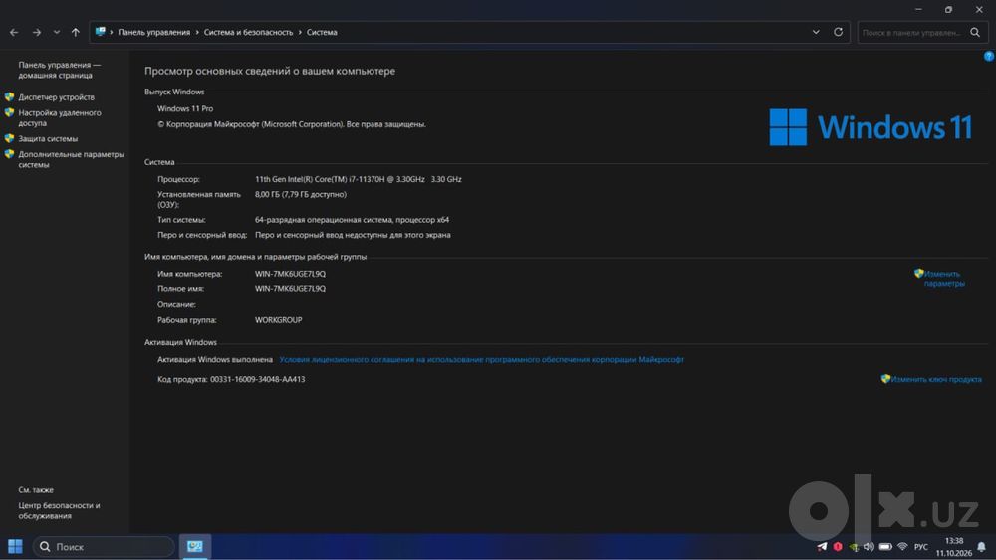
Task: Open the Панель управления breadcrumb
Action: coord(153,33)
